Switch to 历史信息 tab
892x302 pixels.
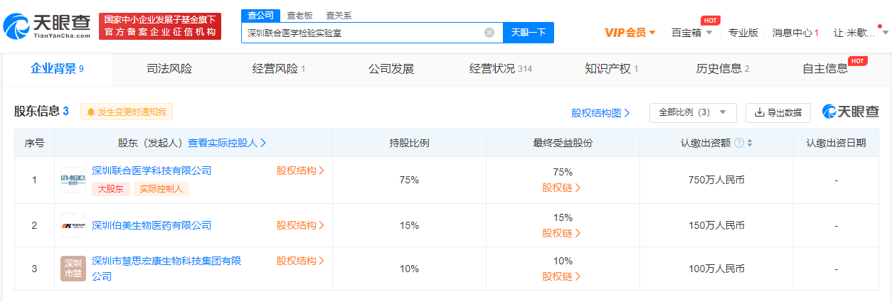pyautogui.click(x=723, y=69)
